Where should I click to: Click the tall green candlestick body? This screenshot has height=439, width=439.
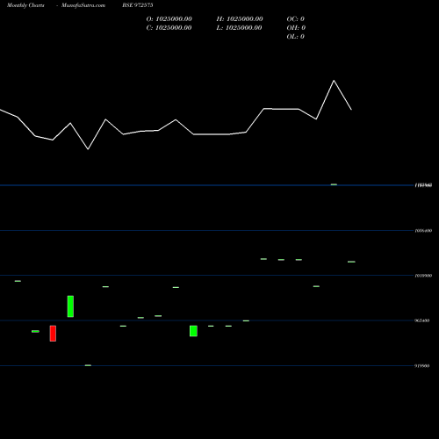click(70, 306)
